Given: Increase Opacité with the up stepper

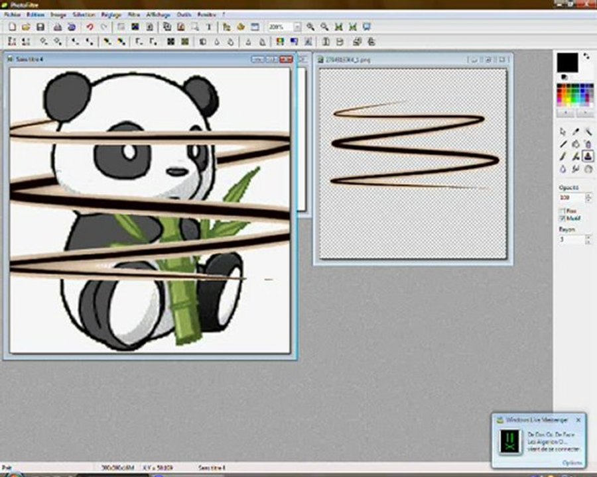Looking at the screenshot, I should coord(588,195).
